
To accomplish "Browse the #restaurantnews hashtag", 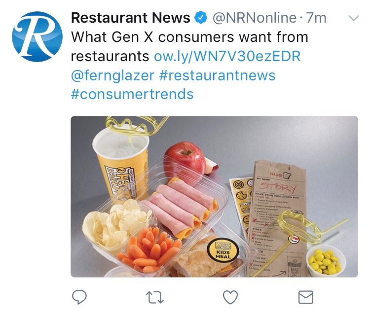I will click(x=218, y=75).
